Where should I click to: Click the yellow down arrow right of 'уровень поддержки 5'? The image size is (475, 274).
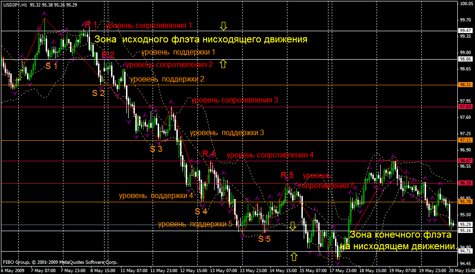(x=293, y=226)
